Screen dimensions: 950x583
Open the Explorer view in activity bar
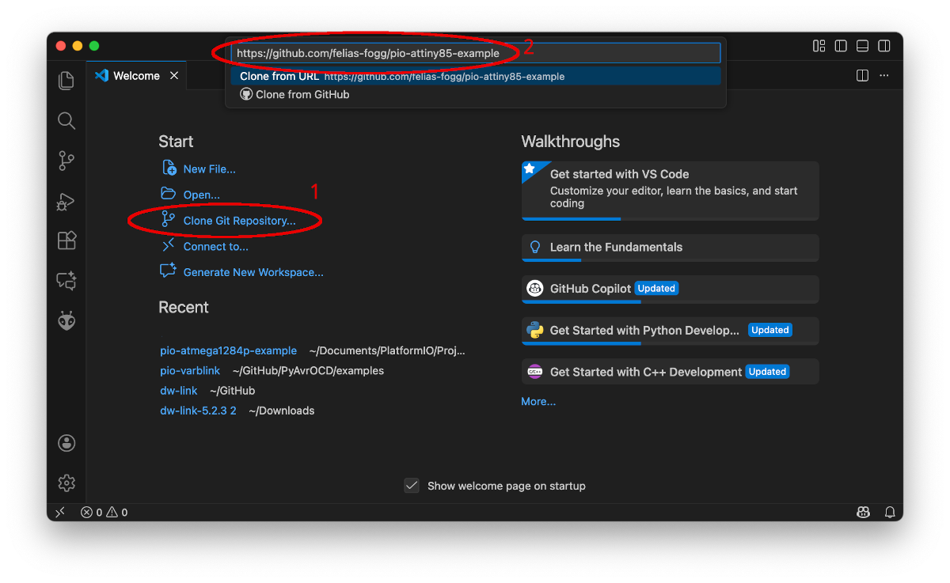66,80
